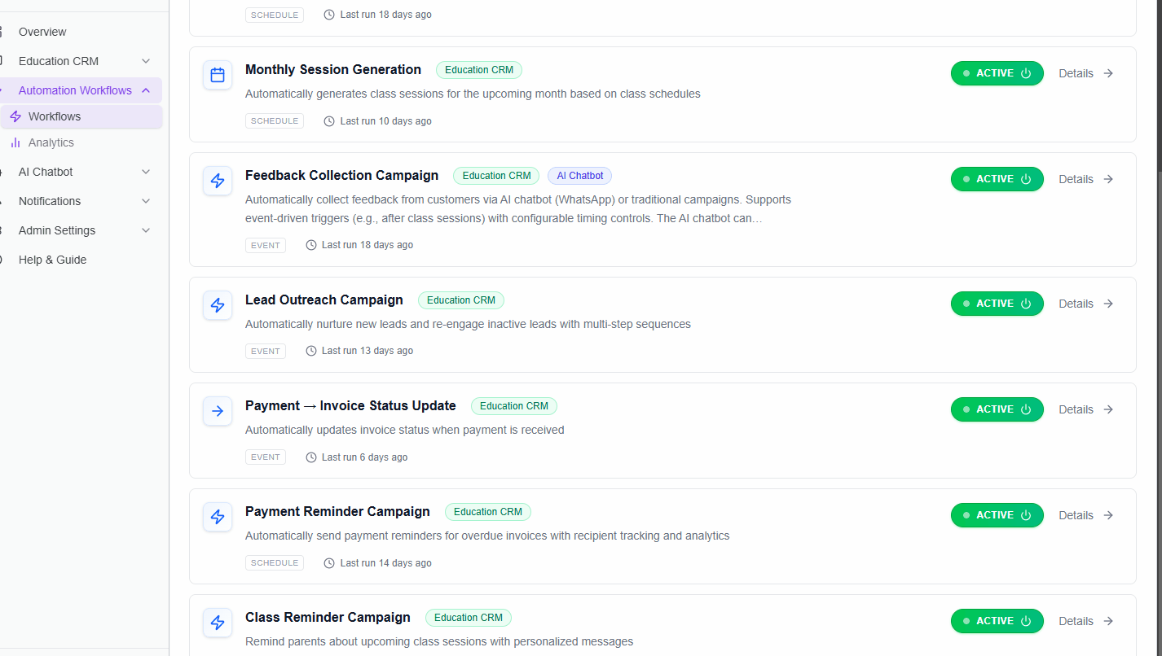The image size is (1162, 656).
Task: Click the clock icon beside Last run 6 days ago
Action: [310, 457]
